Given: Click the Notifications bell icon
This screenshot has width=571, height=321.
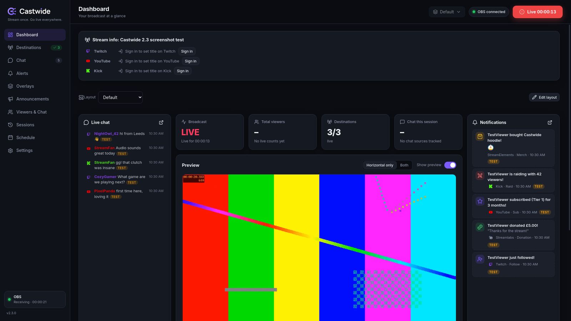Looking at the screenshot, I should (475, 122).
